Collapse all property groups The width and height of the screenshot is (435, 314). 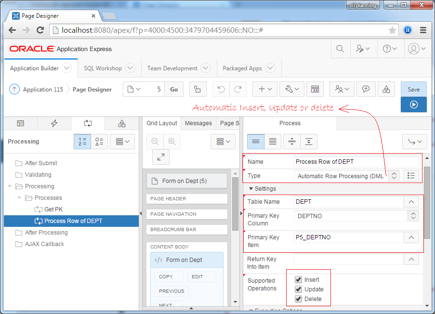(292, 142)
